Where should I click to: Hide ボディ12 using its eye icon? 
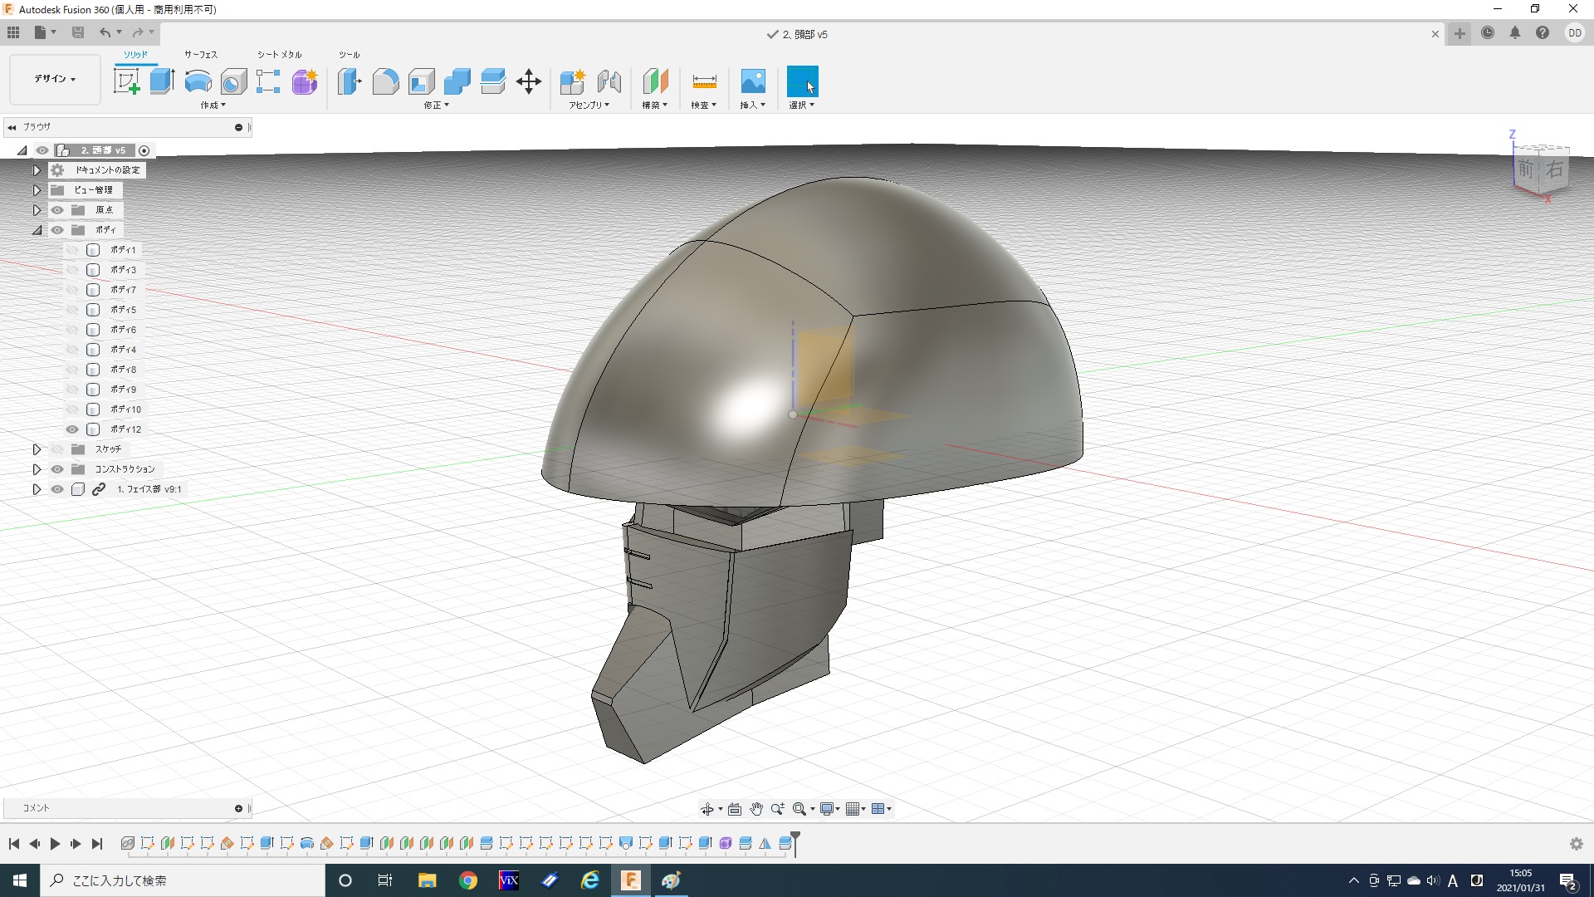[72, 429]
